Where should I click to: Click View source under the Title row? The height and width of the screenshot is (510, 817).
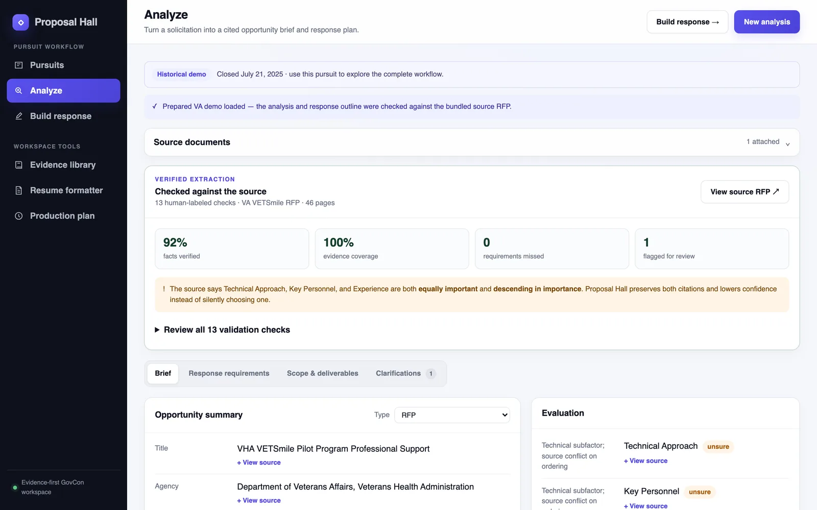[x=259, y=463]
